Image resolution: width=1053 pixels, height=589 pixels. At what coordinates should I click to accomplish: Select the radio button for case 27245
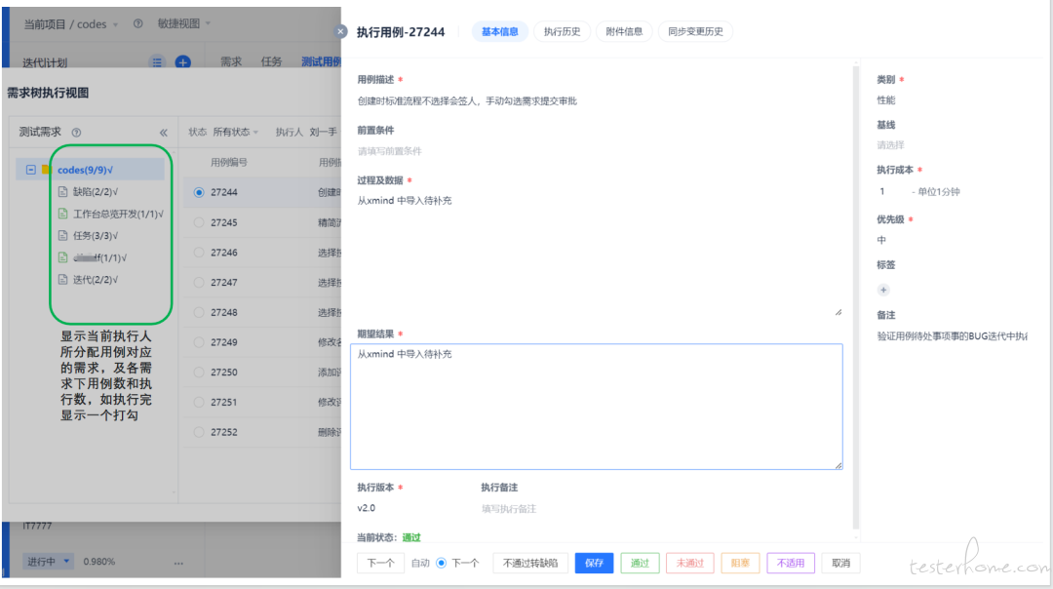(199, 222)
